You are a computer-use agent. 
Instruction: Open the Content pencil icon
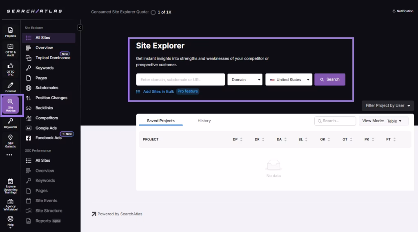[x=11, y=87]
